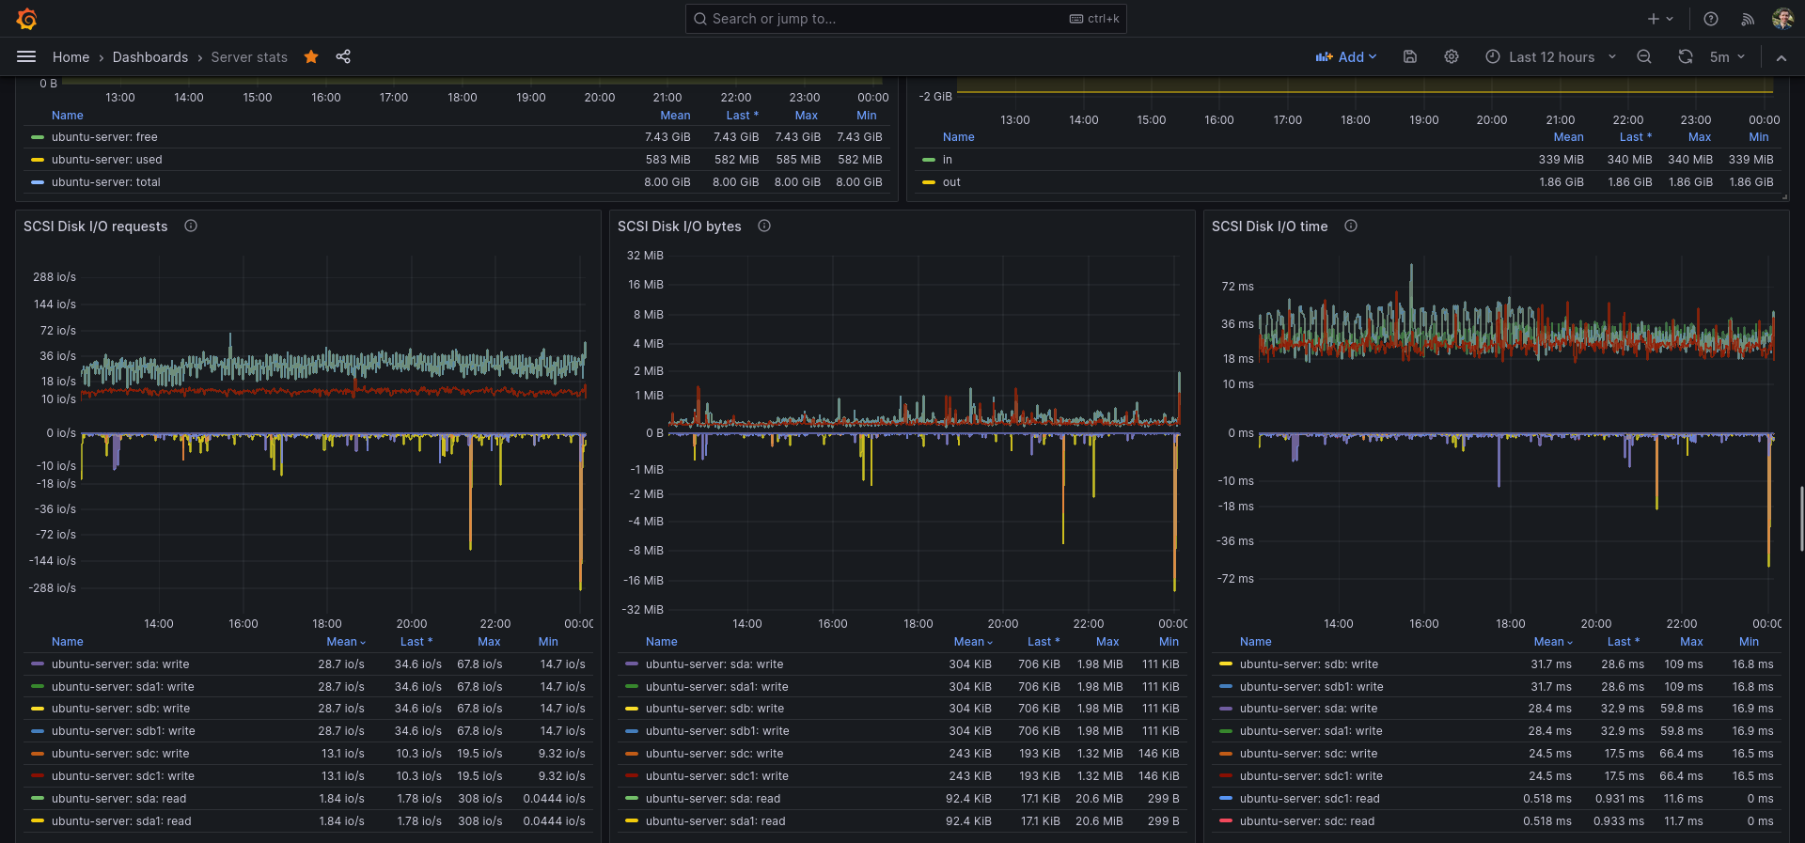Sort SCSI Disk I/O bytes legend by Max

pos(1107,642)
